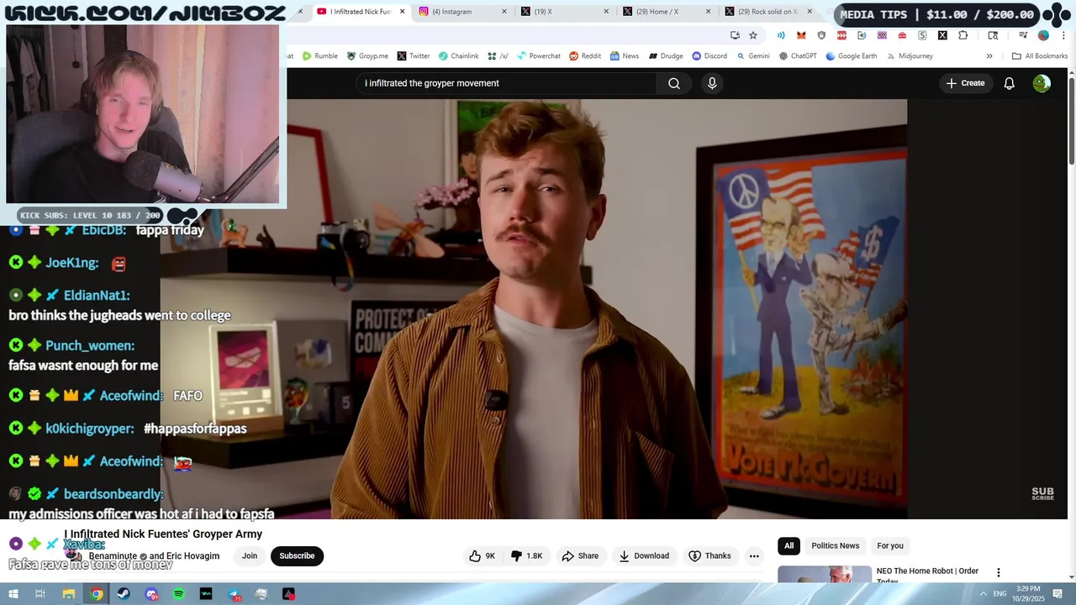The height and width of the screenshot is (605, 1076).
Task: Open the Chainlink bookmark
Action: (x=458, y=56)
